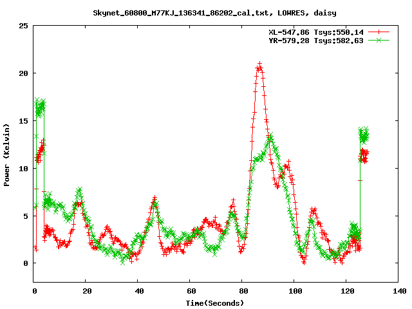Click the green calibration cluster at plot start
412x309 pixels.
[x=40, y=108]
